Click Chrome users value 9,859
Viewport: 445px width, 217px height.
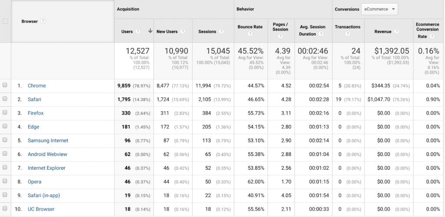(x=124, y=85)
